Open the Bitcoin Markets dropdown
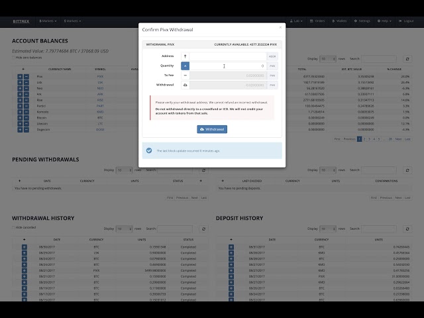424x318 pixels. point(48,21)
